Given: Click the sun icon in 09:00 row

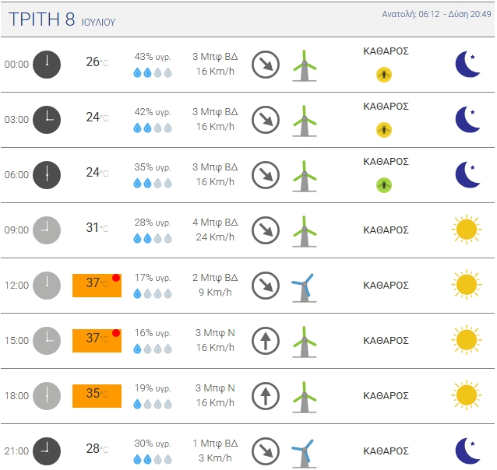Looking at the screenshot, I should tap(467, 230).
